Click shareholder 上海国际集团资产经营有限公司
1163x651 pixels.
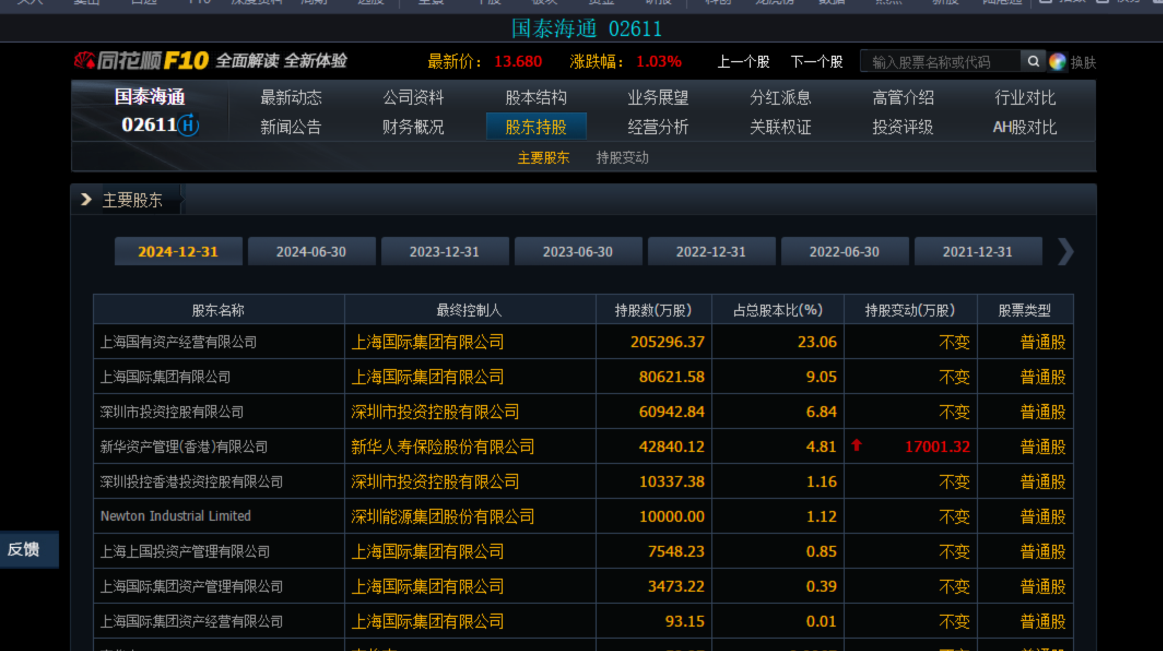[x=192, y=621]
